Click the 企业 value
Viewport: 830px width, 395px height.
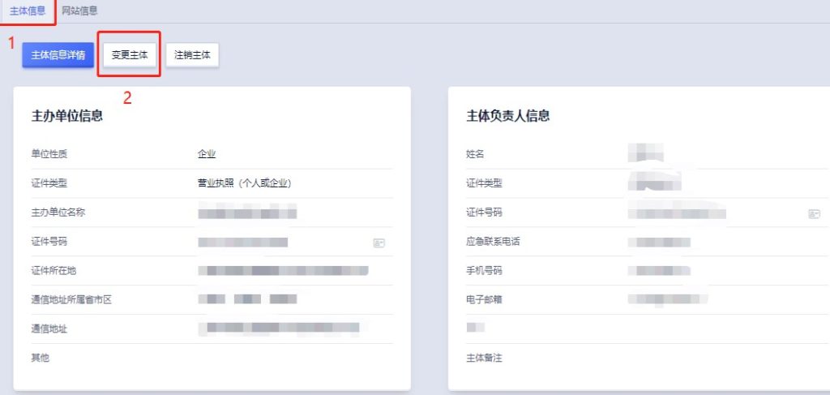tap(207, 155)
